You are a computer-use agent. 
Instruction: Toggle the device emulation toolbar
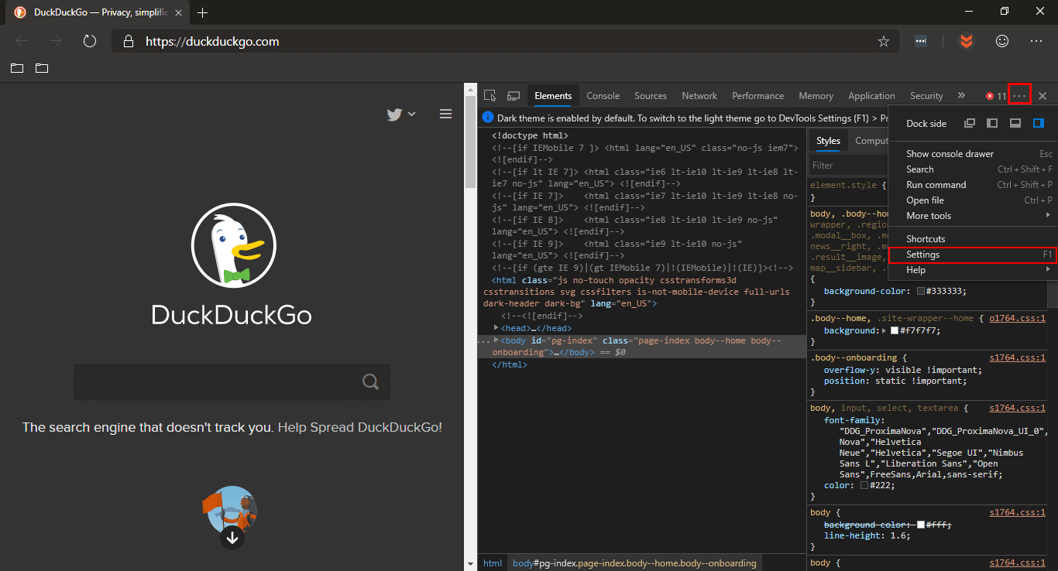point(513,96)
